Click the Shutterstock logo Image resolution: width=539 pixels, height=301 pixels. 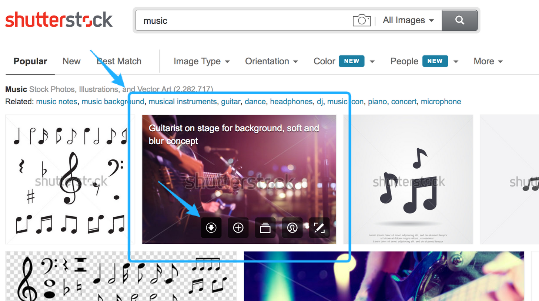pyautogui.click(x=59, y=20)
